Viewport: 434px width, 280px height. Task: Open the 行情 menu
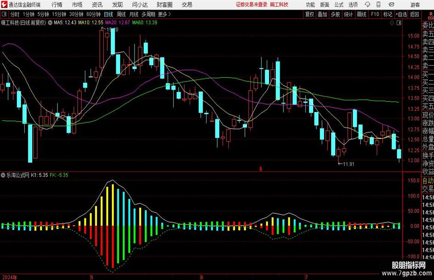(57, 5)
